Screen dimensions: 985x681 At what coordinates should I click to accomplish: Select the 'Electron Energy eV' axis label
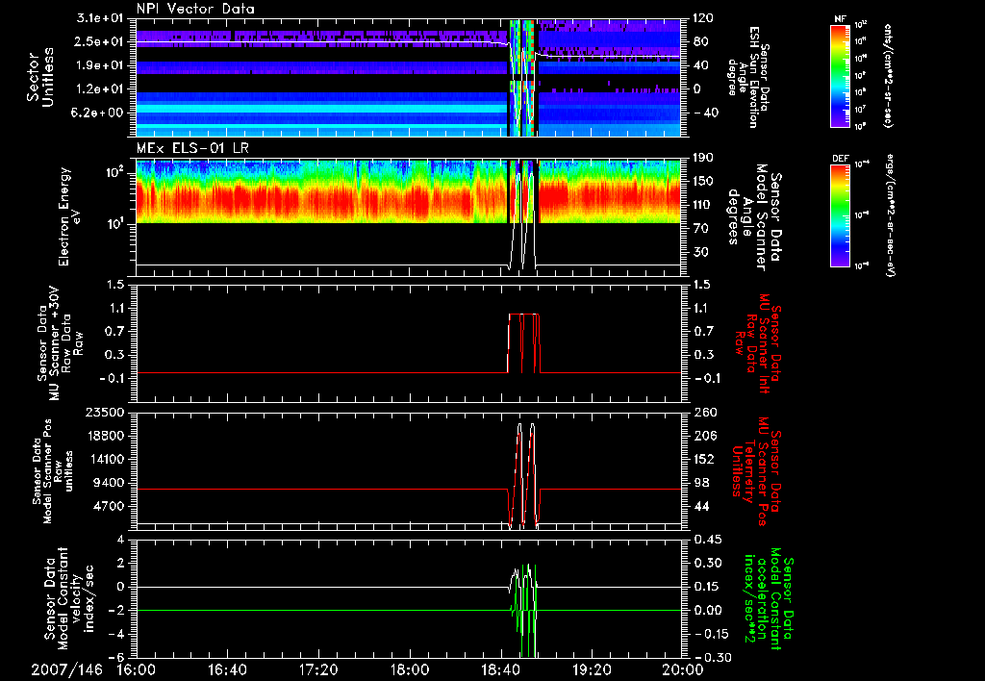(x=68, y=216)
